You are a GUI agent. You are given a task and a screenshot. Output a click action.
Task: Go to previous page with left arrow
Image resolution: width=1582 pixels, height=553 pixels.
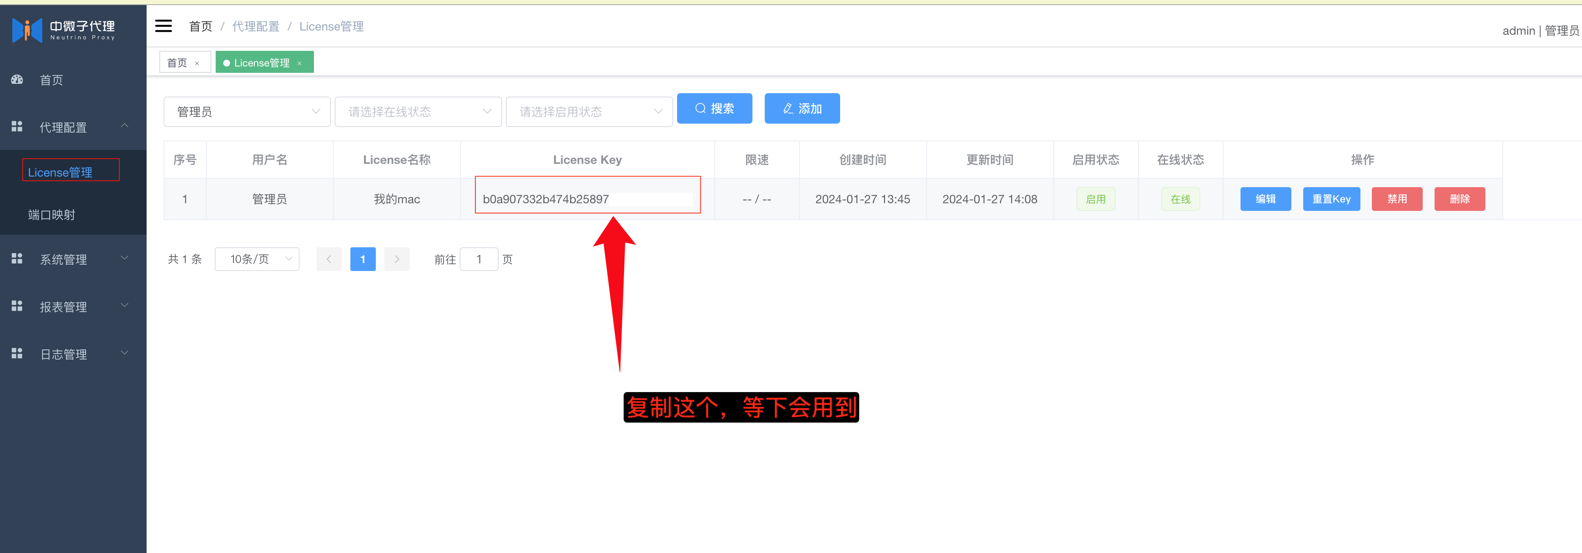[x=329, y=259]
